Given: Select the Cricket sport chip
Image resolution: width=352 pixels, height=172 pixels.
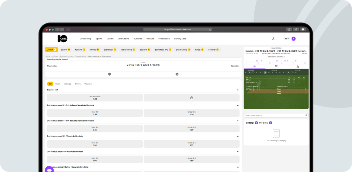Looking at the screenshot, I should tap(52, 50).
